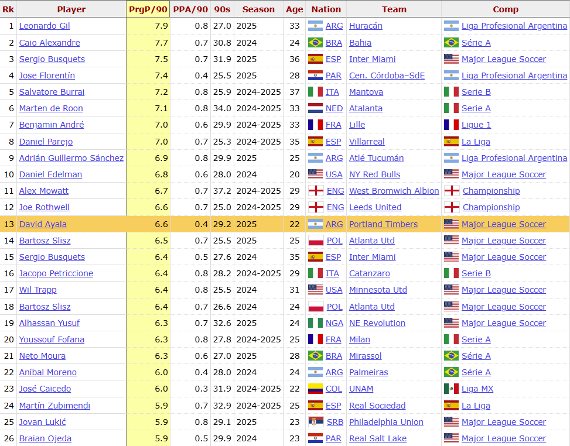Open Mantova team page
The image size is (570, 446).
pyautogui.click(x=366, y=92)
